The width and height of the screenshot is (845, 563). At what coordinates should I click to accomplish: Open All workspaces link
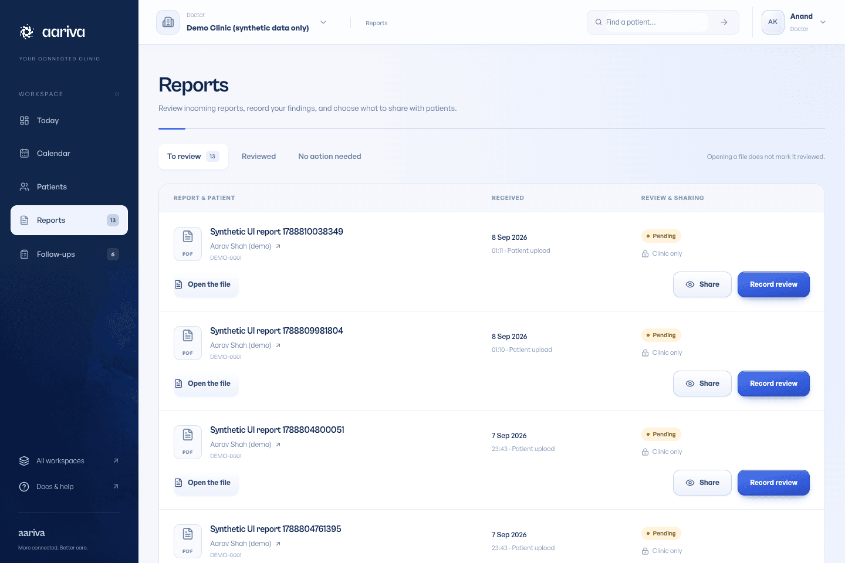[x=69, y=460]
